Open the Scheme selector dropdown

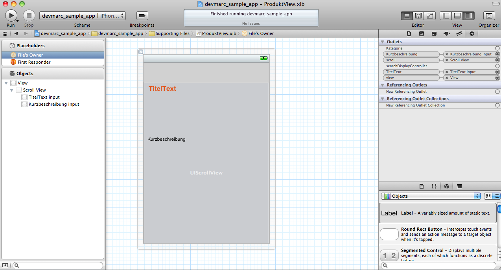click(x=83, y=16)
